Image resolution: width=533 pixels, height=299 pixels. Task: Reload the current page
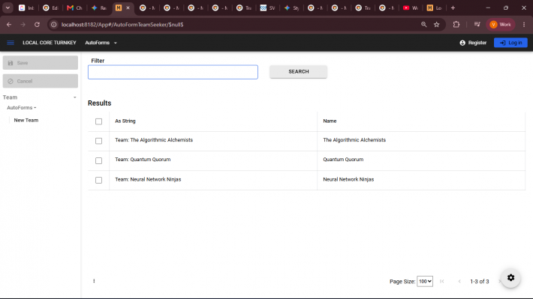click(37, 25)
